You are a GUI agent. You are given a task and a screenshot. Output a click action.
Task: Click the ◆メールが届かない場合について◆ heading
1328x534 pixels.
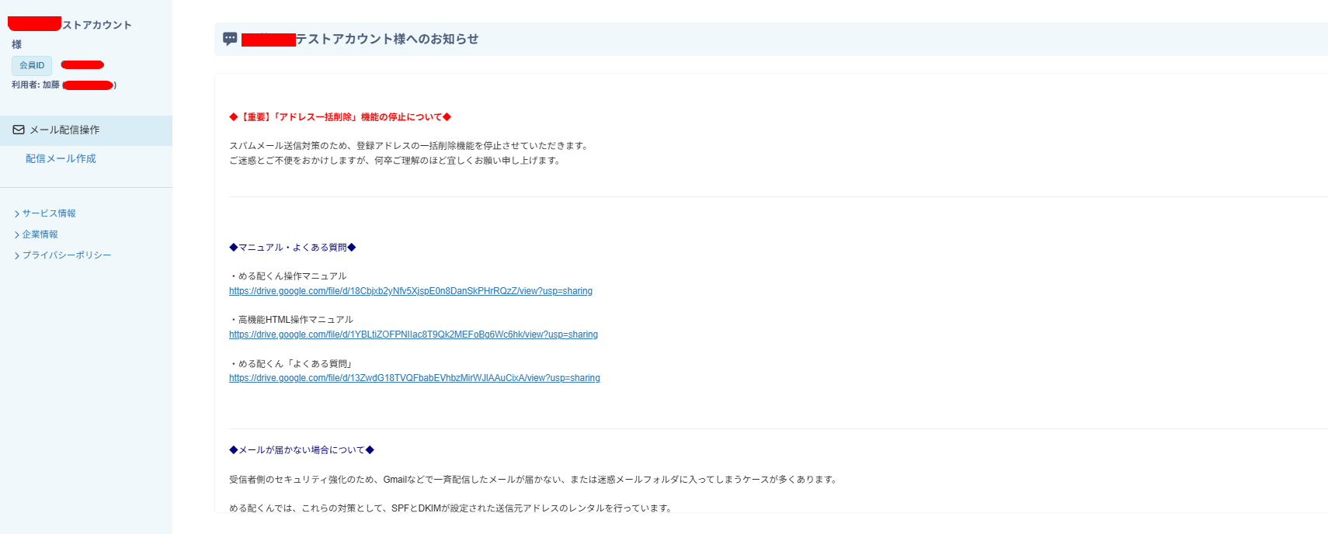point(301,450)
